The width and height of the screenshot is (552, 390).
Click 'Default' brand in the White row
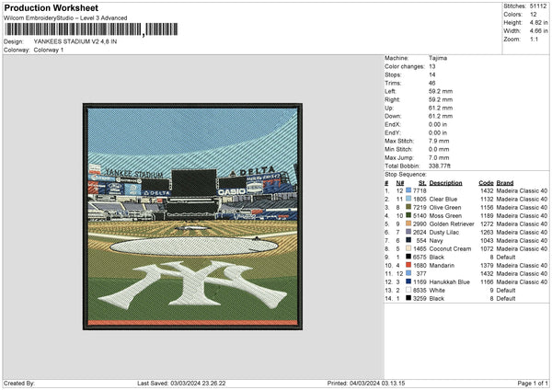[x=506, y=290]
